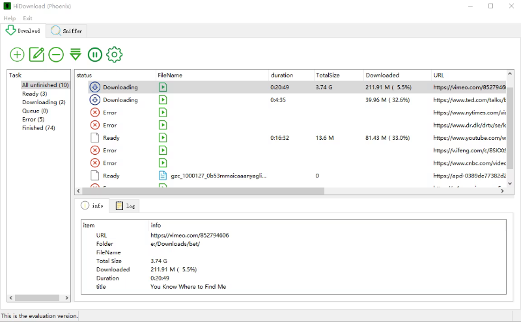Open settings with the gear icon
This screenshot has height=322, width=521.
[115, 55]
